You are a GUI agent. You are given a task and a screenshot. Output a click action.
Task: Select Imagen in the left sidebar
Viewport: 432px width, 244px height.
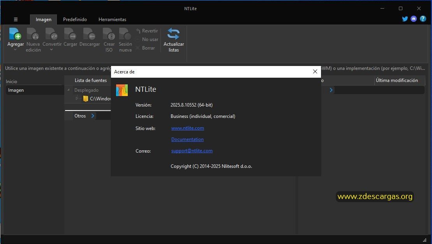point(35,90)
